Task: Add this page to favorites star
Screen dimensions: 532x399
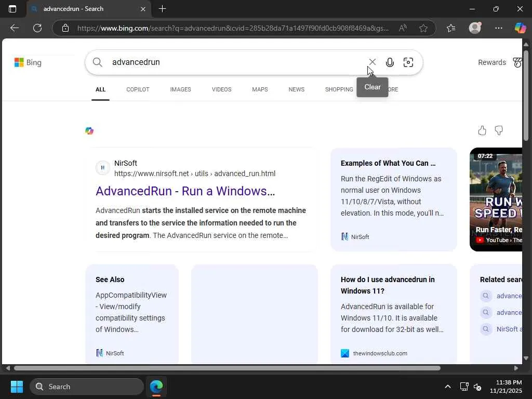Action: [423, 28]
